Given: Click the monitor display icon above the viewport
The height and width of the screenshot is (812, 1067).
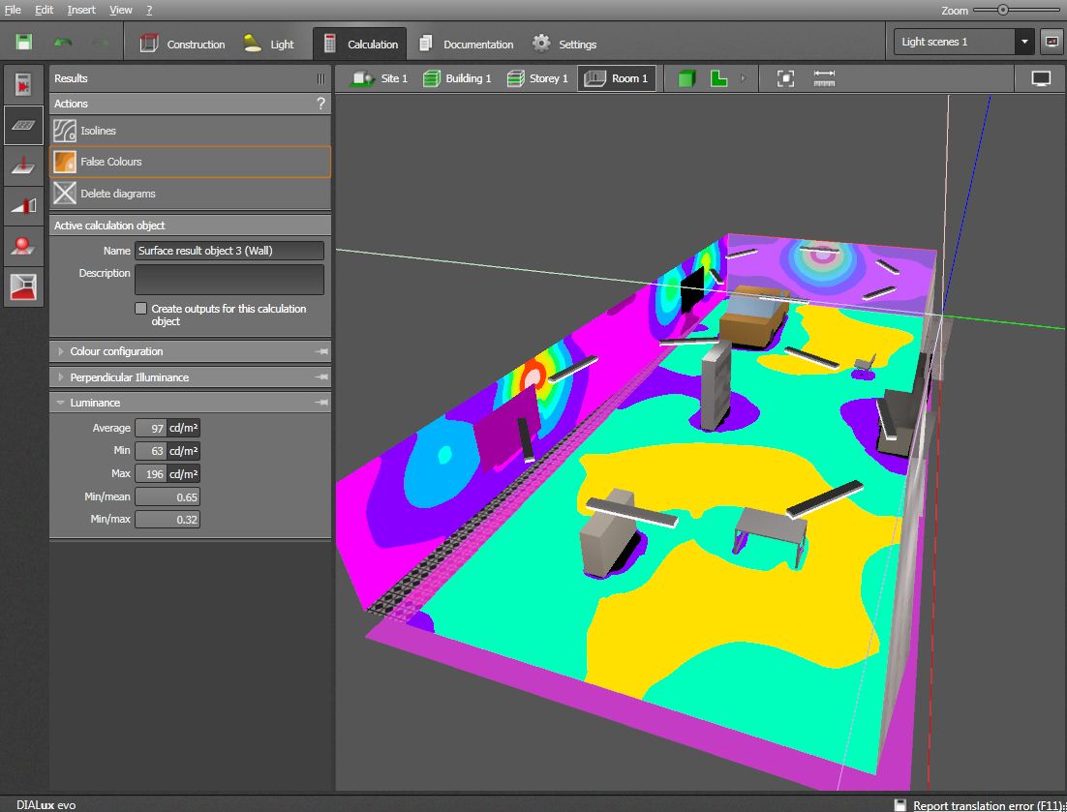Looking at the screenshot, I should point(1041,79).
